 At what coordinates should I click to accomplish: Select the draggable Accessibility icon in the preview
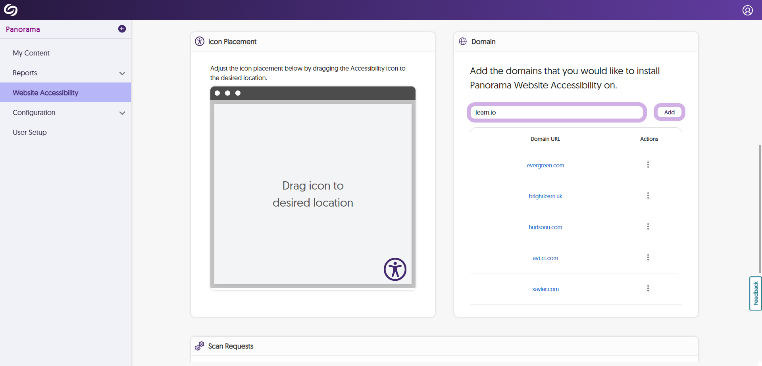[395, 269]
